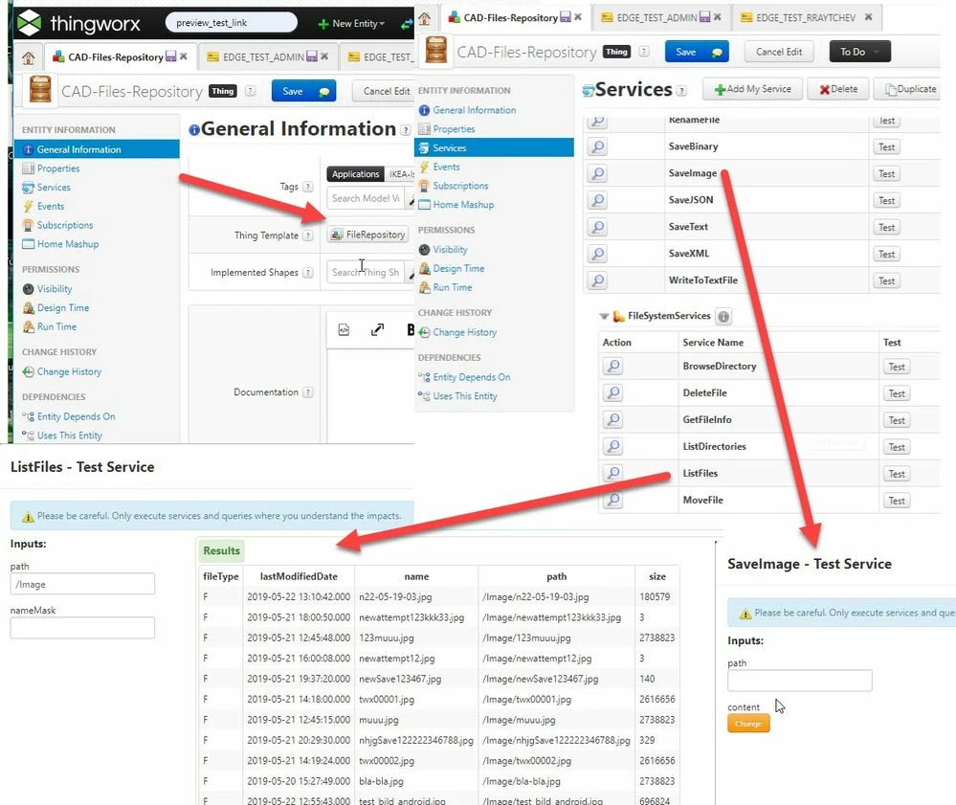Click the nameMask input field

pyautogui.click(x=82, y=628)
